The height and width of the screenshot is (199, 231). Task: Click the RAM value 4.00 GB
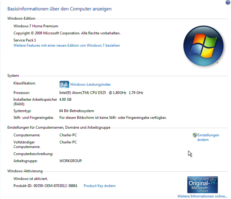[65, 99]
